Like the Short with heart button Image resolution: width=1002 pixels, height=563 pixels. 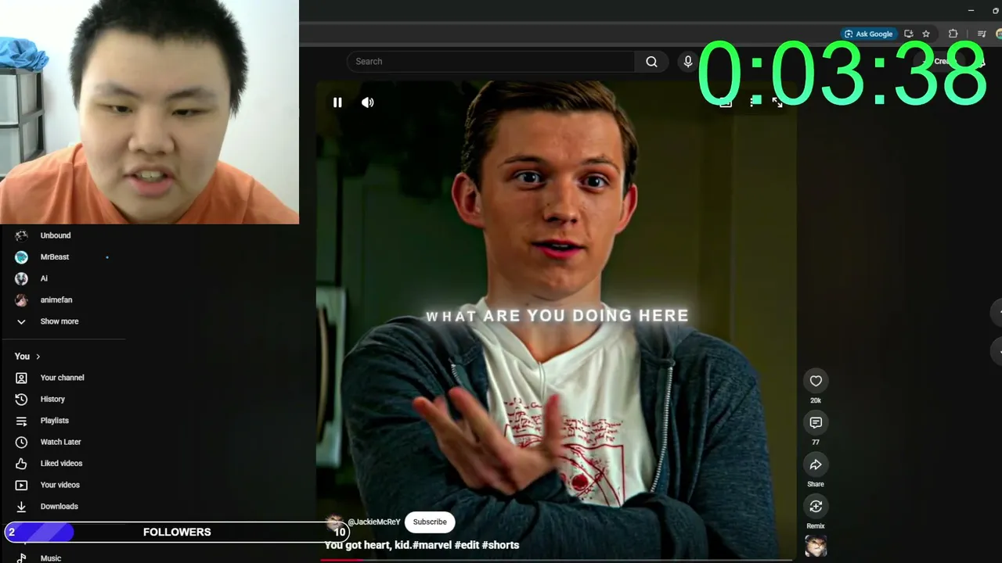point(816,381)
